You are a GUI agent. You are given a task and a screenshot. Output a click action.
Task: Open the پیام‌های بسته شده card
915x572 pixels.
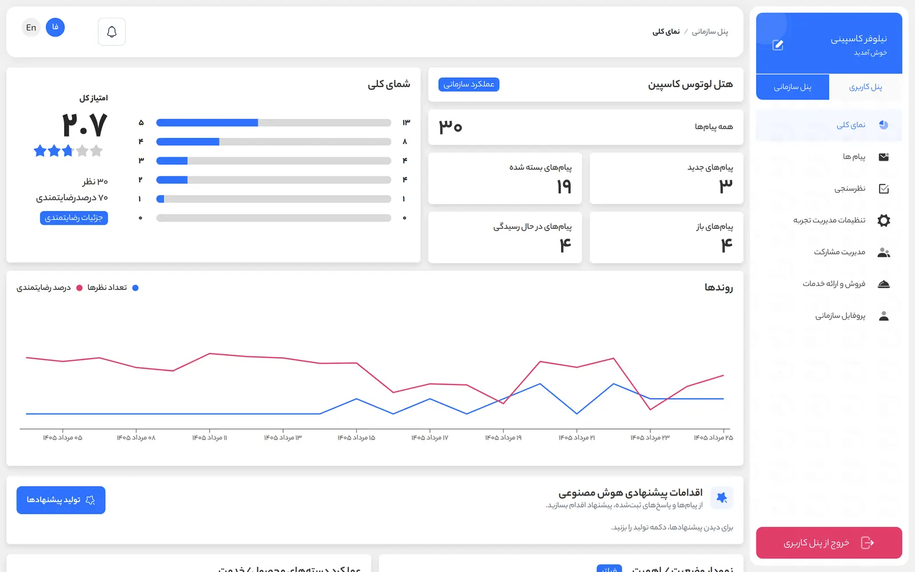[505, 178]
